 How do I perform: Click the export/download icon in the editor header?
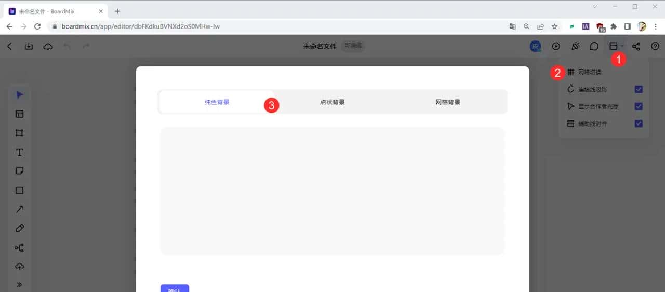click(x=29, y=46)
